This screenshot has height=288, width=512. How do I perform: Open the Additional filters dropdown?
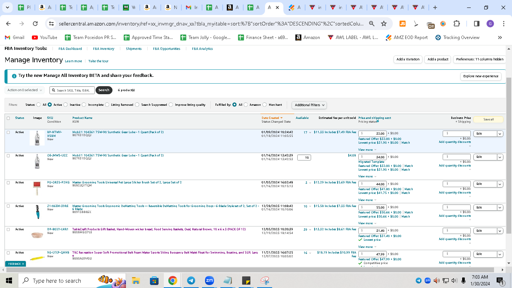pyautogui.click(x=309, y=105)
